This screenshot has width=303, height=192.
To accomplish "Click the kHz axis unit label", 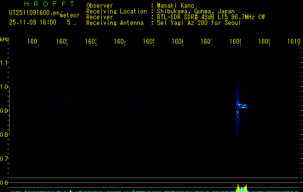I will [5, 39].
